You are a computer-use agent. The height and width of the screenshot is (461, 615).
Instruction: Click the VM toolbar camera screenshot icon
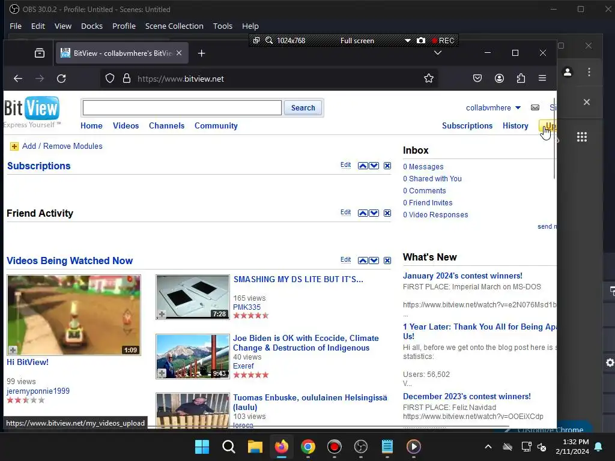pos(421,40)
